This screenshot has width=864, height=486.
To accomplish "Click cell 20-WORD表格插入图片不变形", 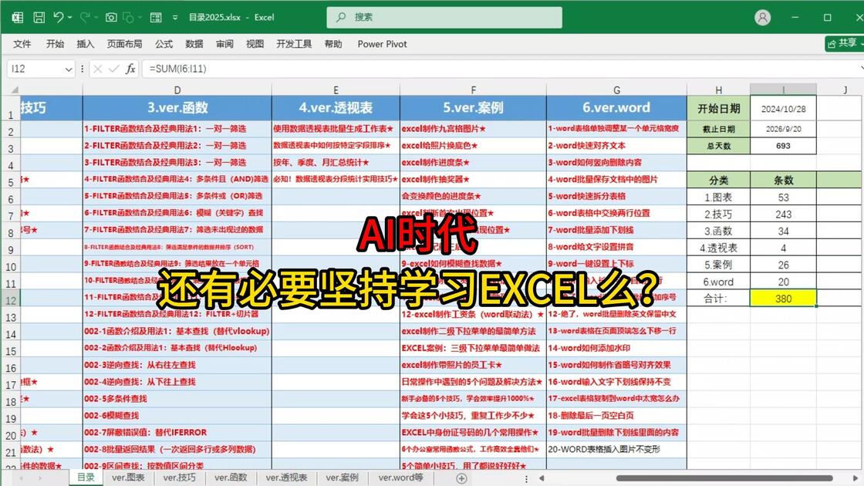I will (616, 449).
